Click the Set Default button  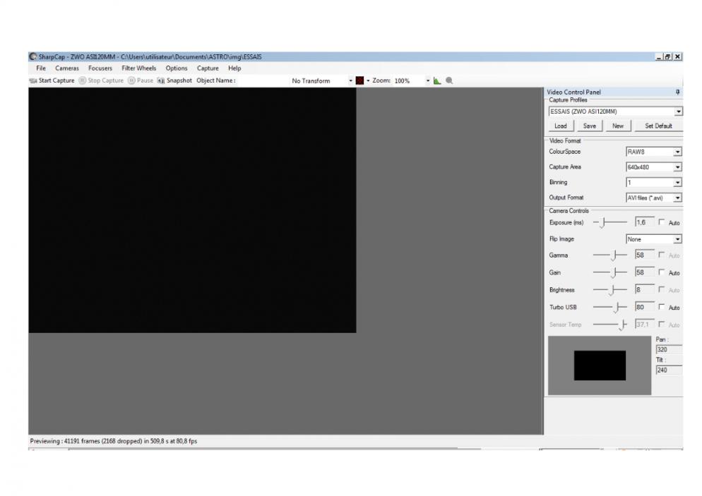tap(658, 126)
